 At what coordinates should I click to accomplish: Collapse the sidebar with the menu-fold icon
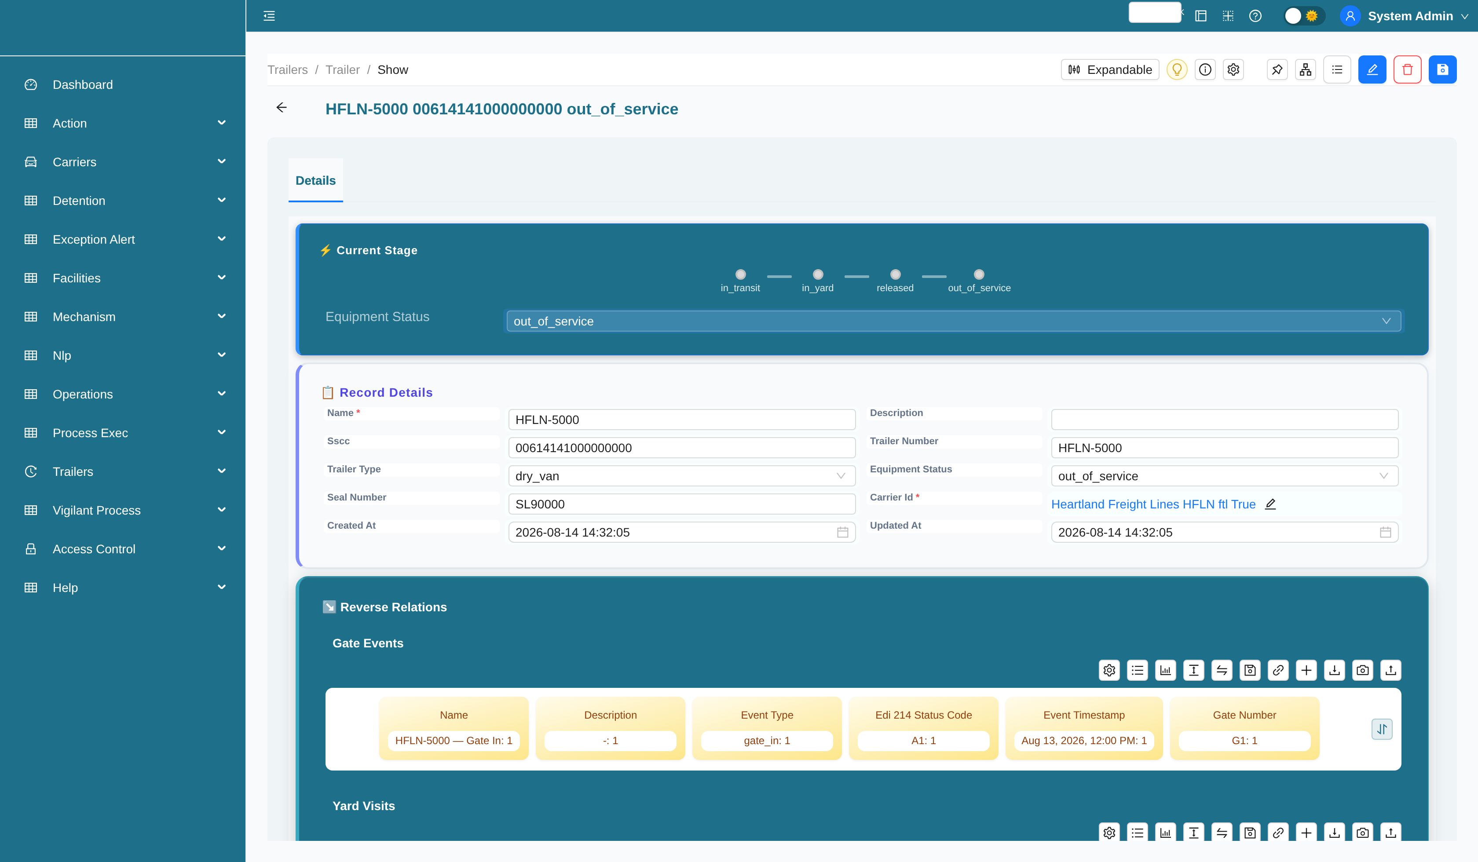269,16
